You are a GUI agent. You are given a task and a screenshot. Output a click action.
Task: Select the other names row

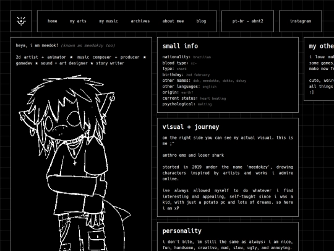coord(204,81)
